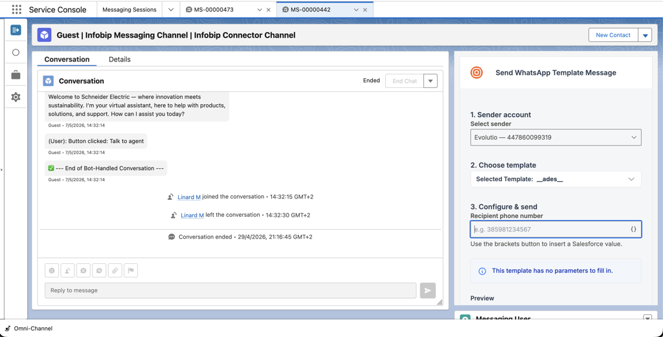Open the briefcase icon in left sidebar
The image size is (663, 337).
tap(16, 75)
